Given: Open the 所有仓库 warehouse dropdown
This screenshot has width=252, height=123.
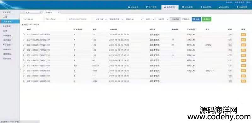Looking at the screenshot, I should (x=101, y=19).
